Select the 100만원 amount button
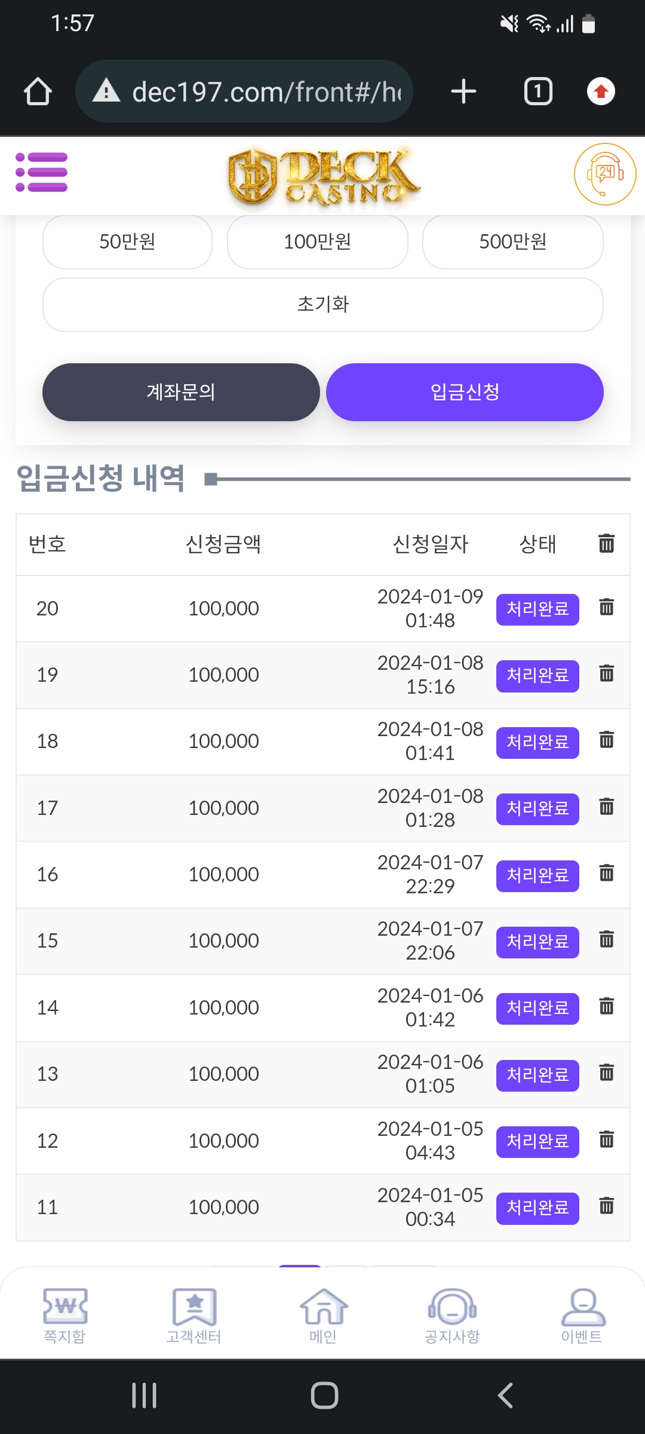The image size is (645, 1434). tap(317, 242)
